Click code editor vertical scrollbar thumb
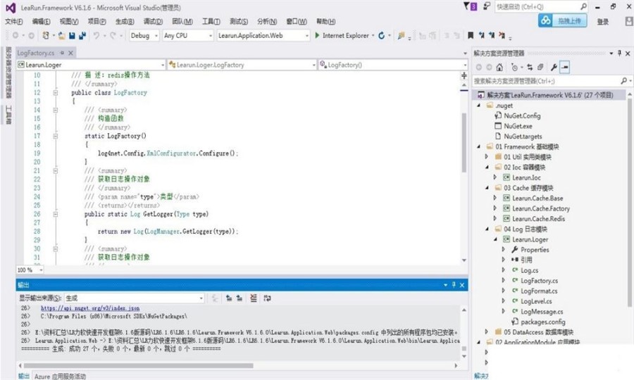Image resolution: width=634 pixels, height=380 pixels. pyautogui.click(x=464, y=142)
